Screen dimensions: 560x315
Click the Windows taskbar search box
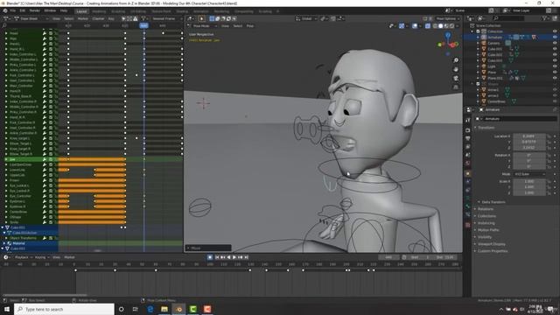coord(64,309)
